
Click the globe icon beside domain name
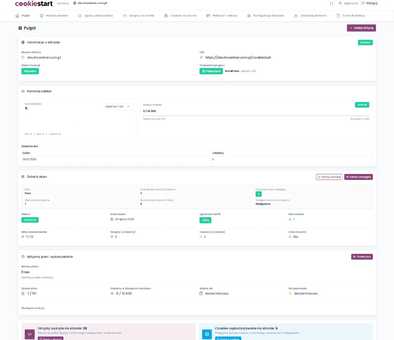[x=75, y=3]
